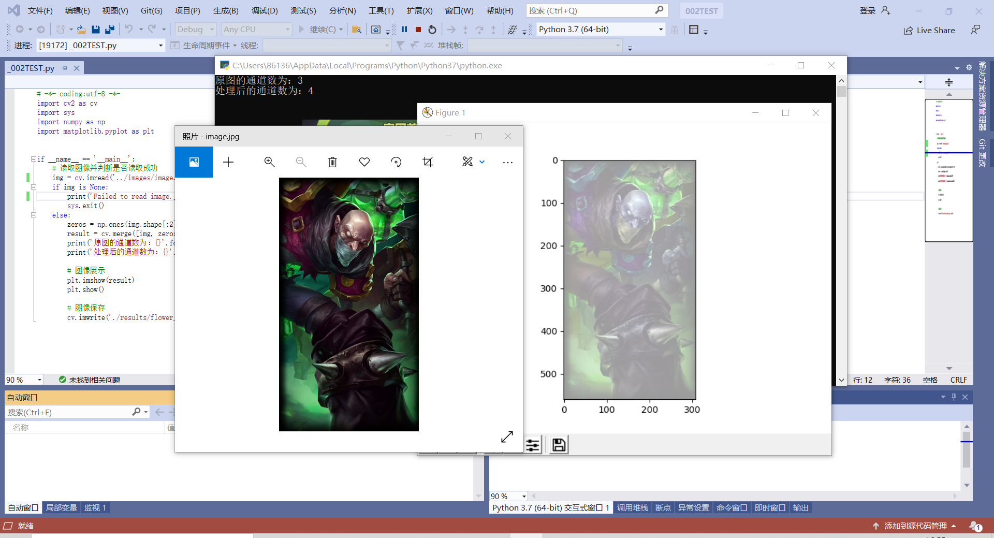Save the current file in Visual Studio

pos(96,30)
